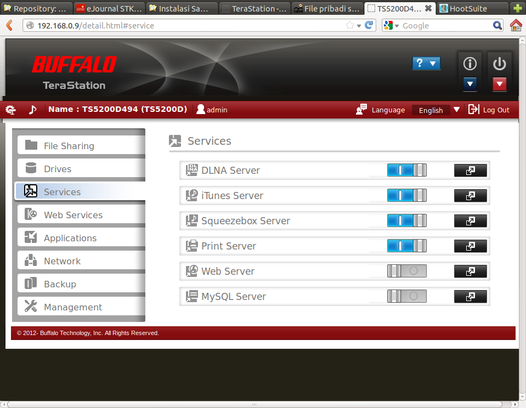Viewport: 526px width, 408px height.
Task: Enable the Web Server switch
Action: coord(406,271)
